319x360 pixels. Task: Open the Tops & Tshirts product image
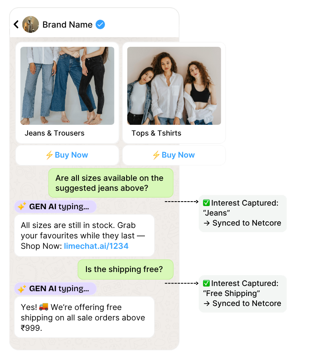[x=174, y=86]
